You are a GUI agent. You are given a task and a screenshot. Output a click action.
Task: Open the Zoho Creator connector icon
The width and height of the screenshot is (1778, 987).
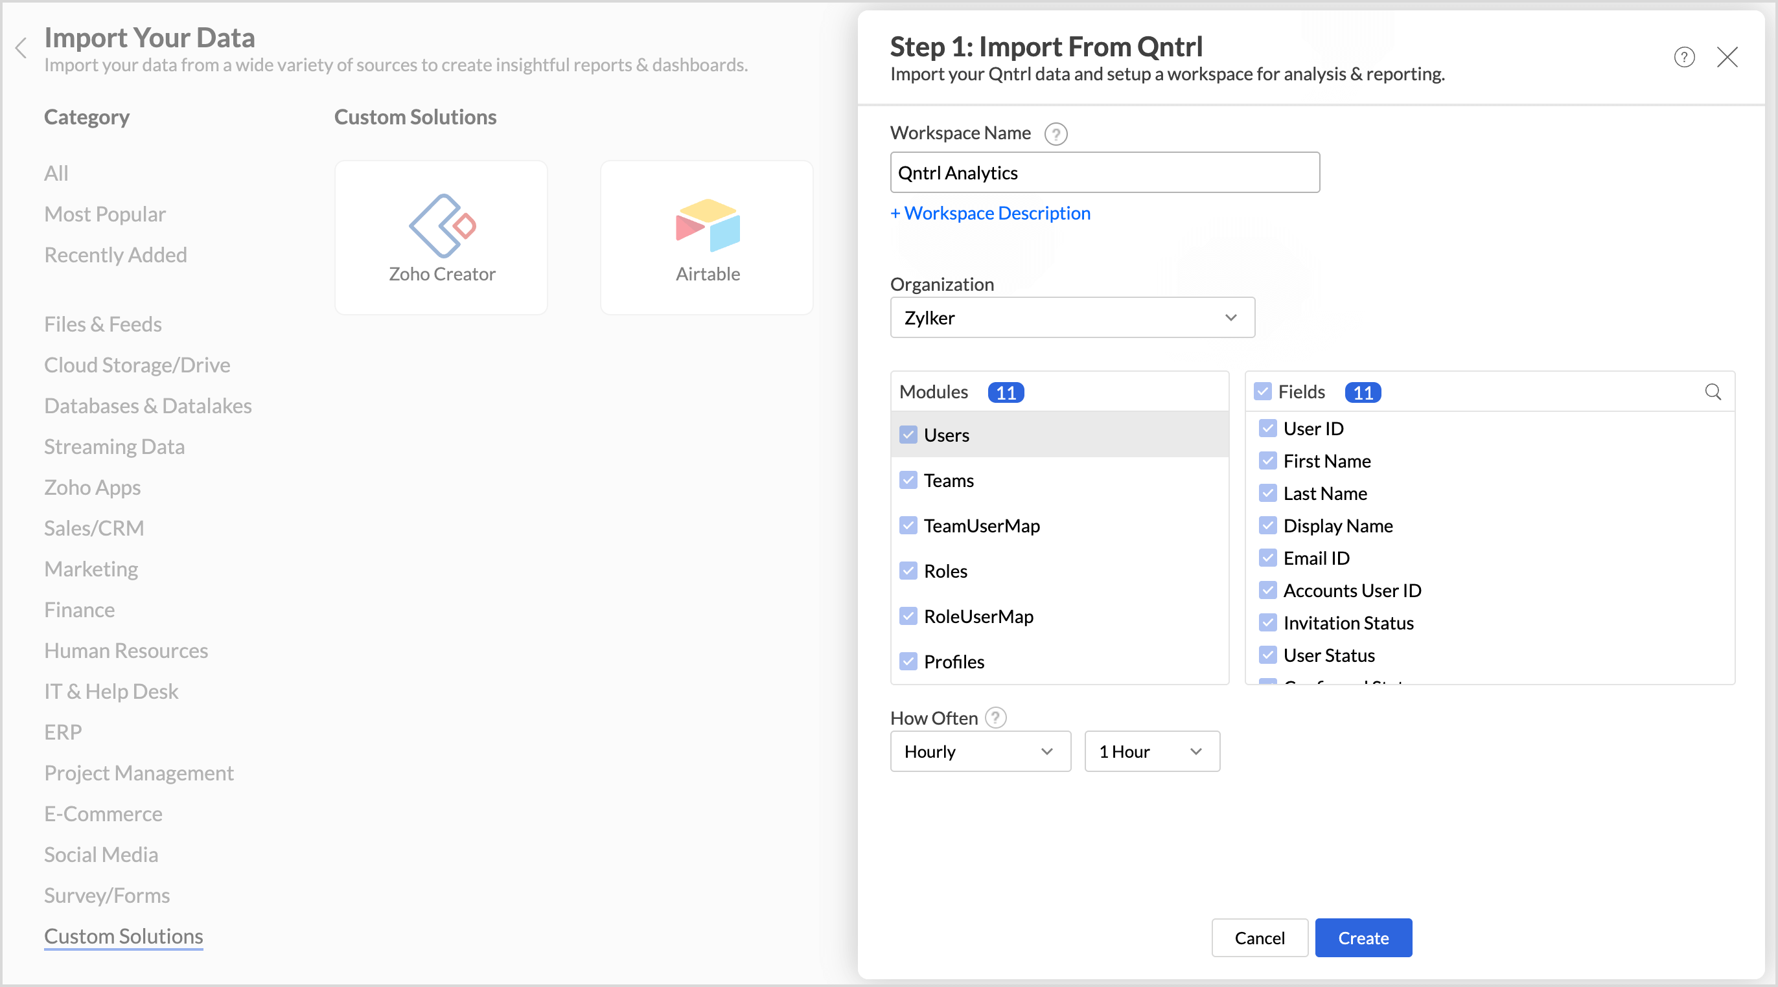442,225
